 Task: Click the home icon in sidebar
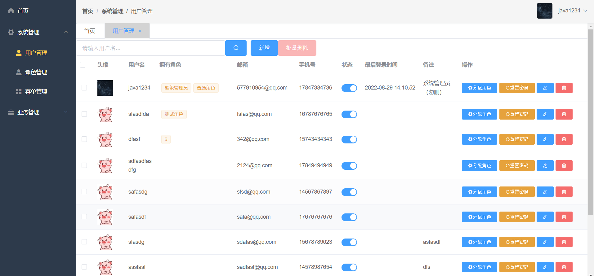pos(11,11)
